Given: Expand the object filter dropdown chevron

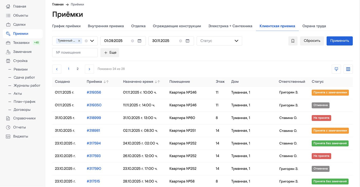Looking at the screenshot, I should tap(92, 41).
